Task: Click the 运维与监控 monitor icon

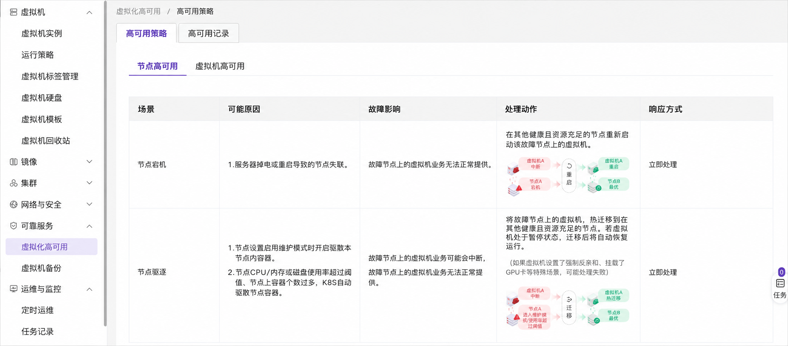Action: [x=13, y=289]
